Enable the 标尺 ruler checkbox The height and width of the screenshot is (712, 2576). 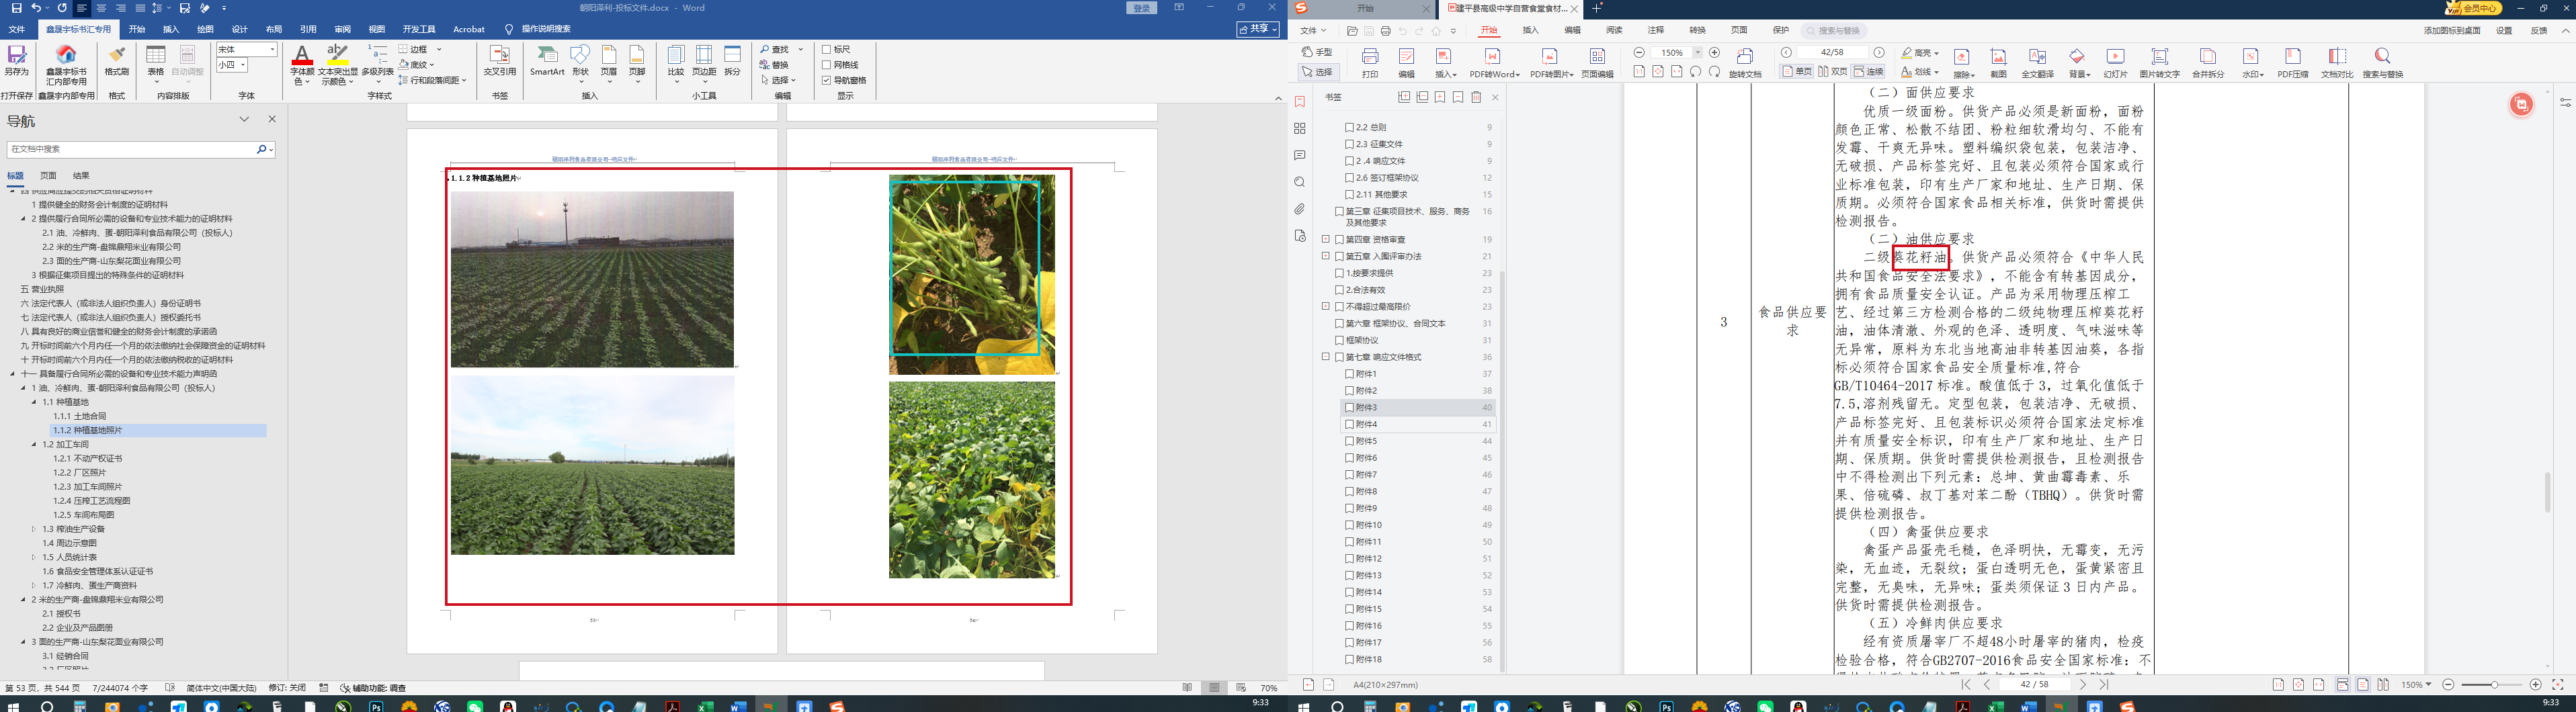(x=827, y=50)
